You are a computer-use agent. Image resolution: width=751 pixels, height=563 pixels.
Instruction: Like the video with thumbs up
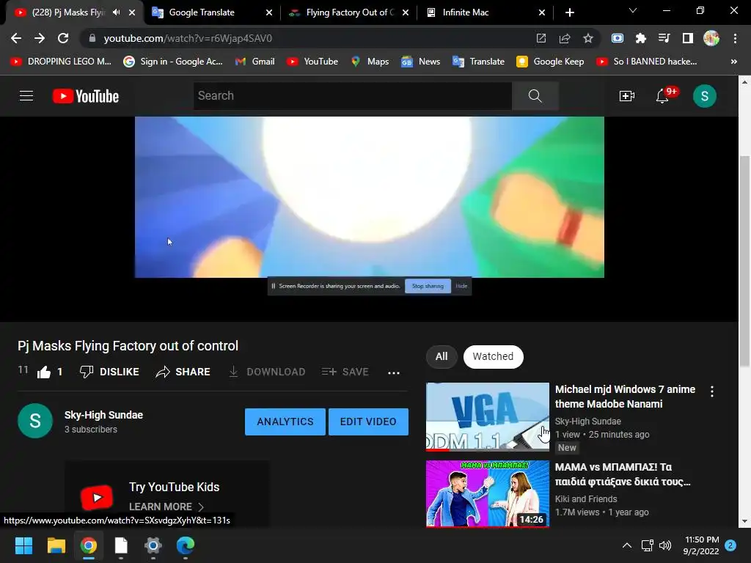coord(44,372)
